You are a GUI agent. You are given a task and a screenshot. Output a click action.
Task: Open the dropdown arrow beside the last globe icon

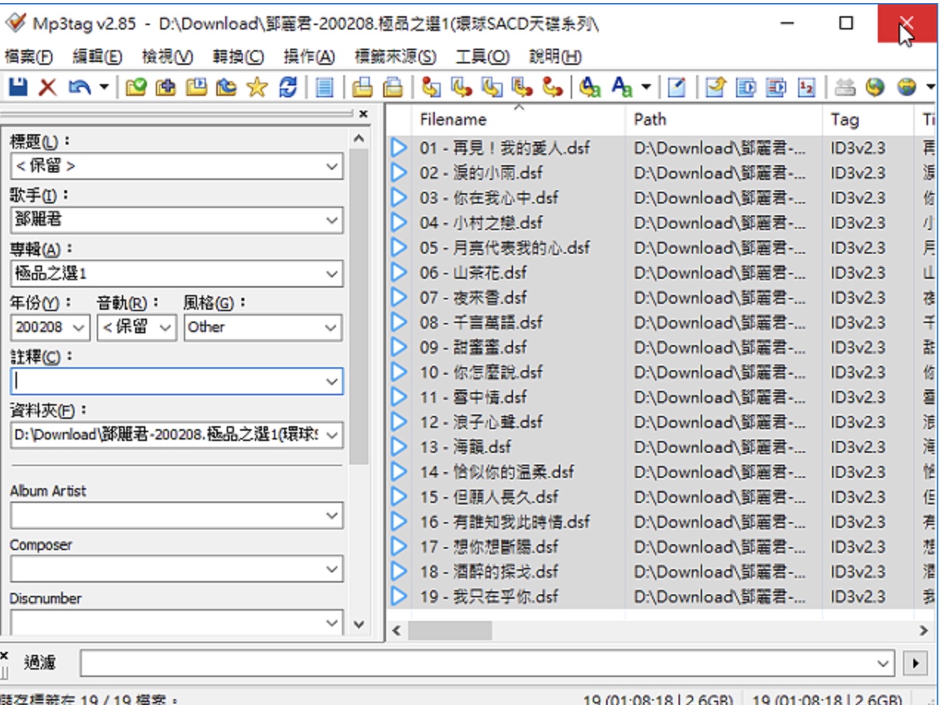(930, 87)
